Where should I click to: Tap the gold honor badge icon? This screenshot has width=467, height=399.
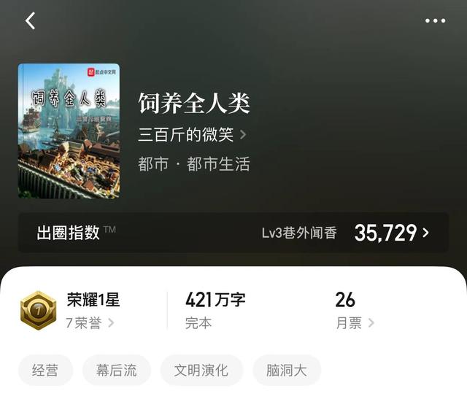tap(38, 310)
